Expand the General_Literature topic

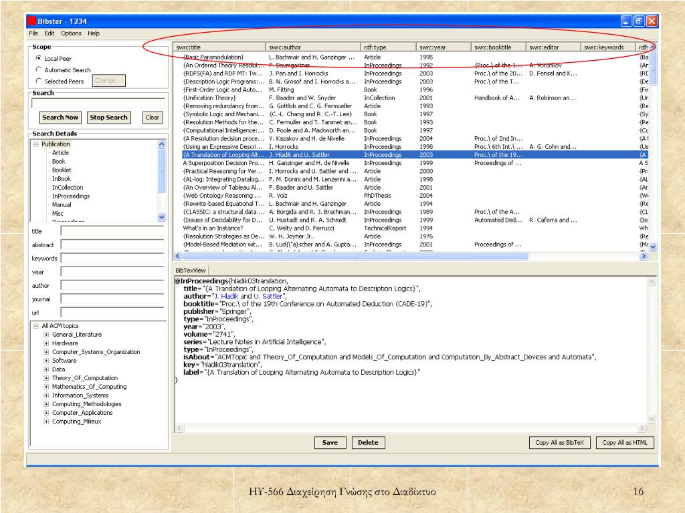point(46,335)
